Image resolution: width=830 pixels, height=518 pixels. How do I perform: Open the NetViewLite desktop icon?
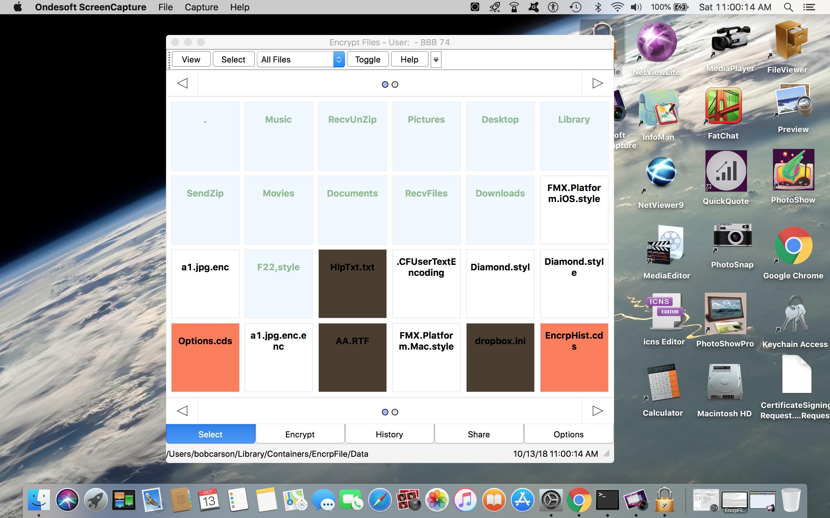(x=656, y=42)
